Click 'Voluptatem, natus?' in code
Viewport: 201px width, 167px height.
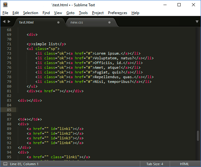(114, 58)
